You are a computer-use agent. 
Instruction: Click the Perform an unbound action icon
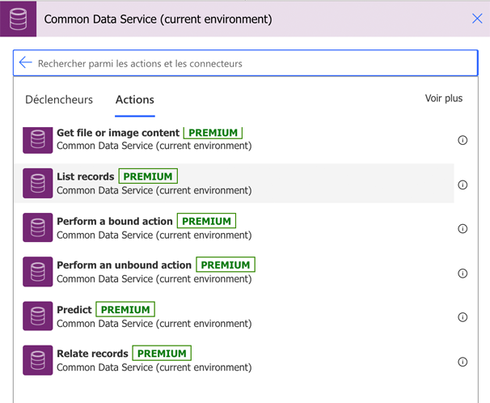(x=37, y=271)
